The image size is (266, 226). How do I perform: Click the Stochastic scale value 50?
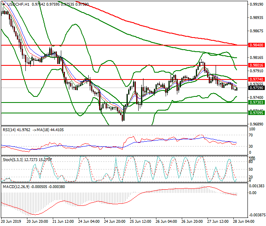(251, 169)
